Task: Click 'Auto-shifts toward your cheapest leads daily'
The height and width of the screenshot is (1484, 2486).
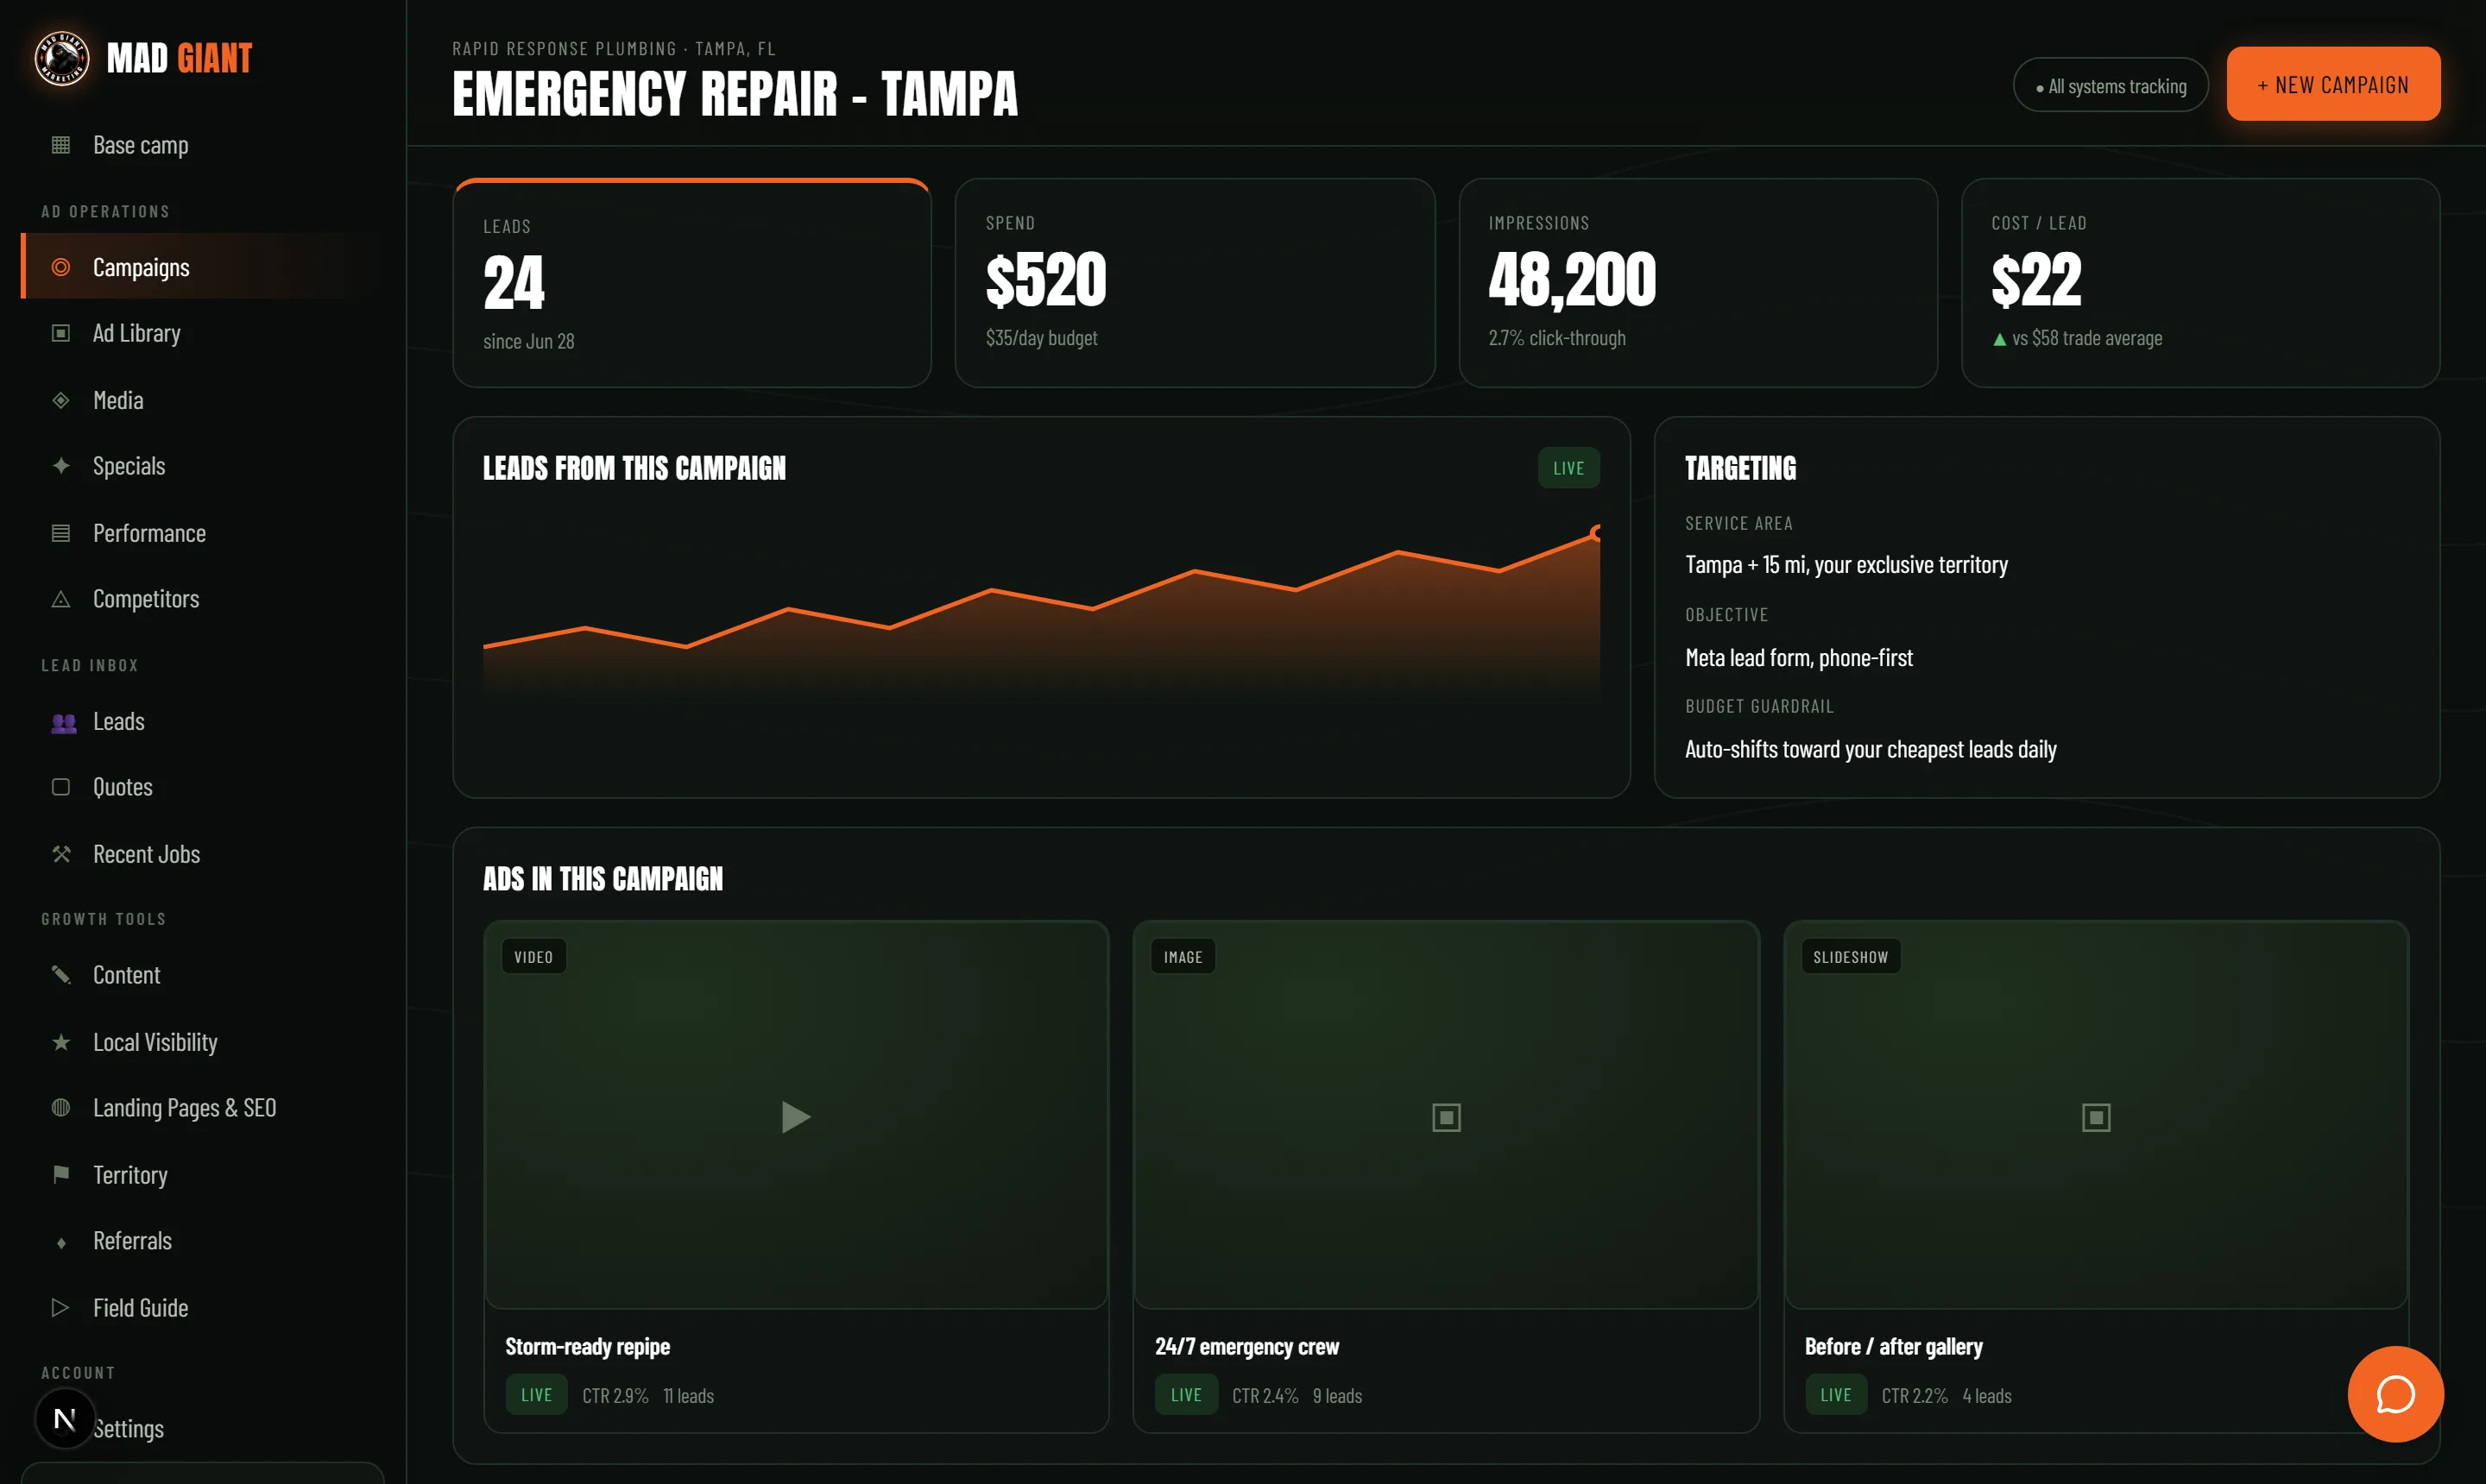Action: pyautogui.click(x=1870, y=749)
